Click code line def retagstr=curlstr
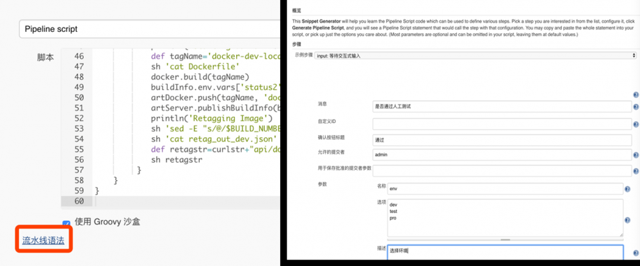Image resolution: width=640 pixels, height=266 pixels. pos(216,149)
